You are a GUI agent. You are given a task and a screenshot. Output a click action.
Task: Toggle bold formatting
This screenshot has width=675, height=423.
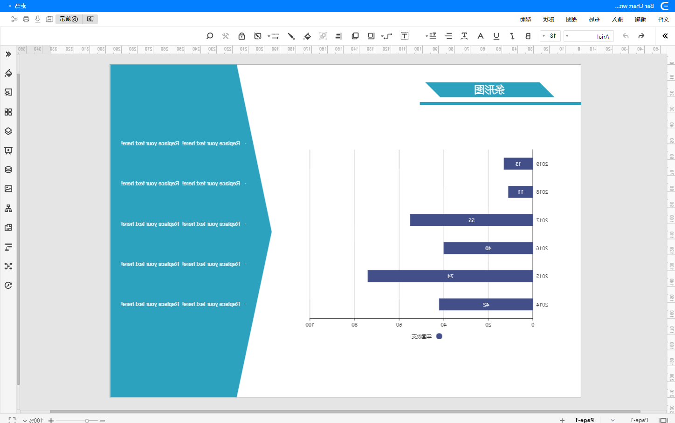pos(528,36)
